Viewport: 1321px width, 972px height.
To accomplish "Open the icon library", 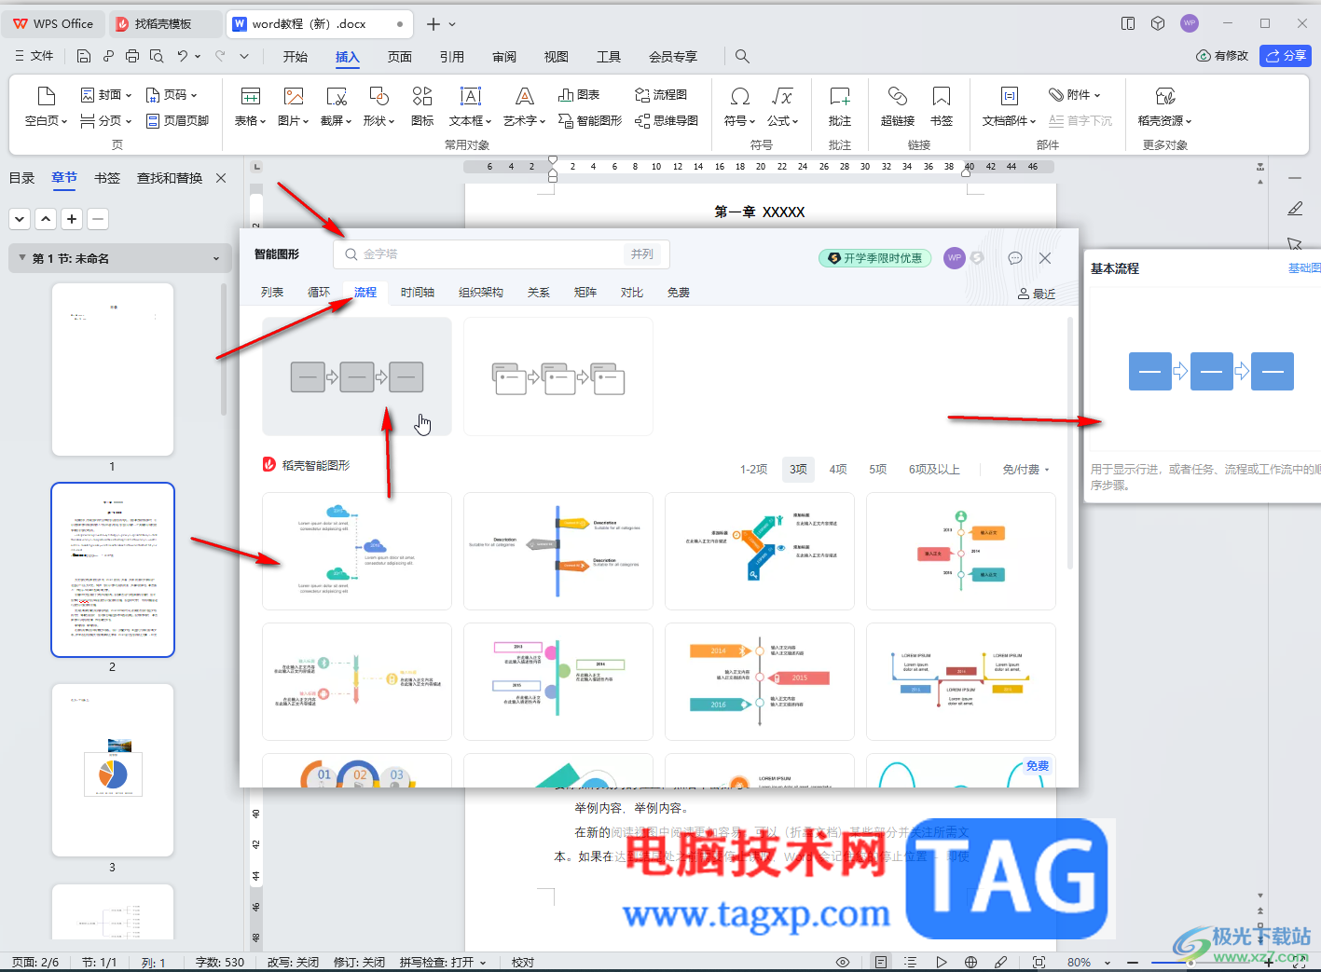I will tap(422, 107).
